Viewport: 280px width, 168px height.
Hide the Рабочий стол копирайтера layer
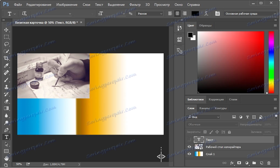click(x=189, y=147)
